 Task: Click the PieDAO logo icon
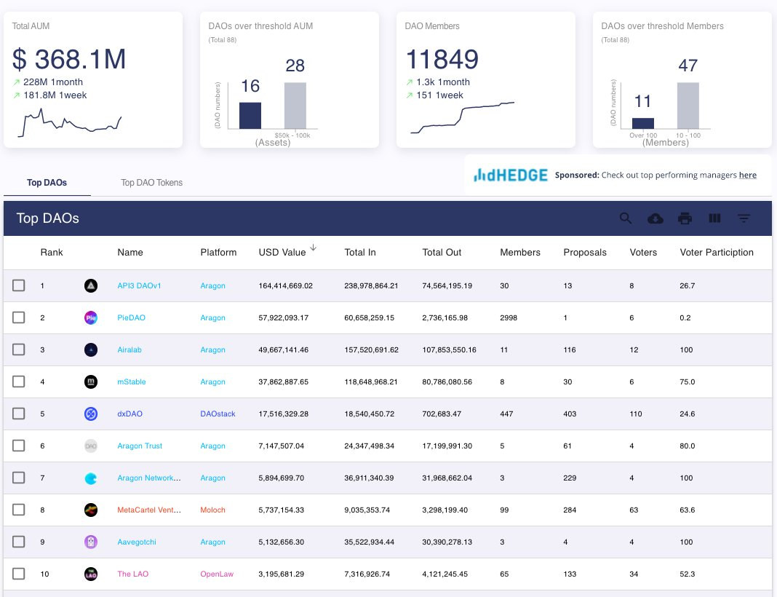tap(91, 318)
